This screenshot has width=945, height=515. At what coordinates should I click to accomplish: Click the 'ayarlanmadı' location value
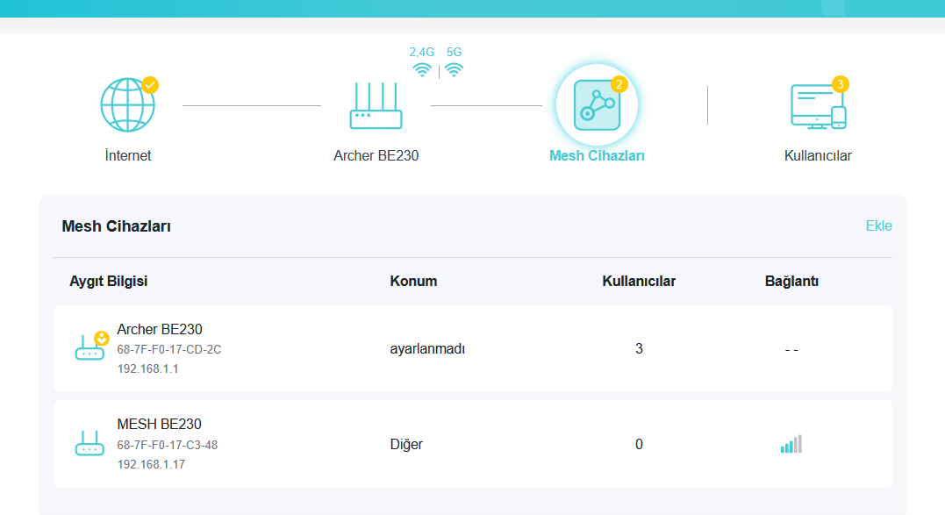427,349
